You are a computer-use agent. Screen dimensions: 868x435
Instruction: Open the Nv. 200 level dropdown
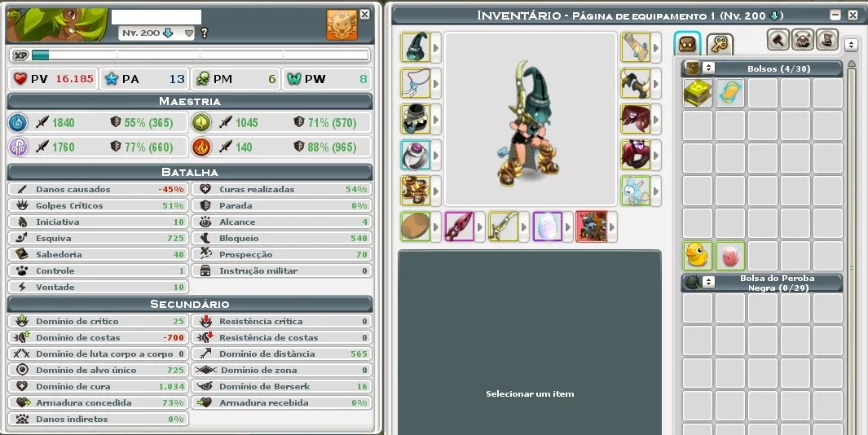point(189,33)
